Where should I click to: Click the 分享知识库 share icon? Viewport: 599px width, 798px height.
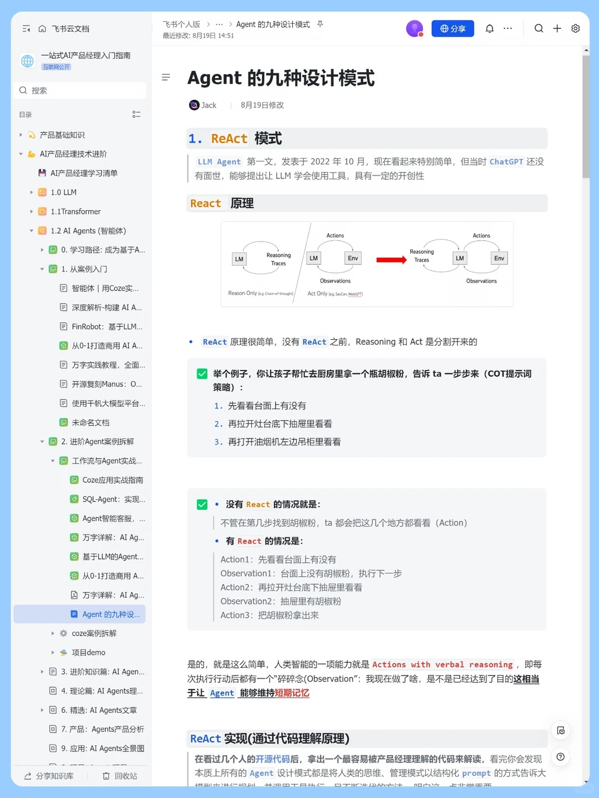pos(28,776)
